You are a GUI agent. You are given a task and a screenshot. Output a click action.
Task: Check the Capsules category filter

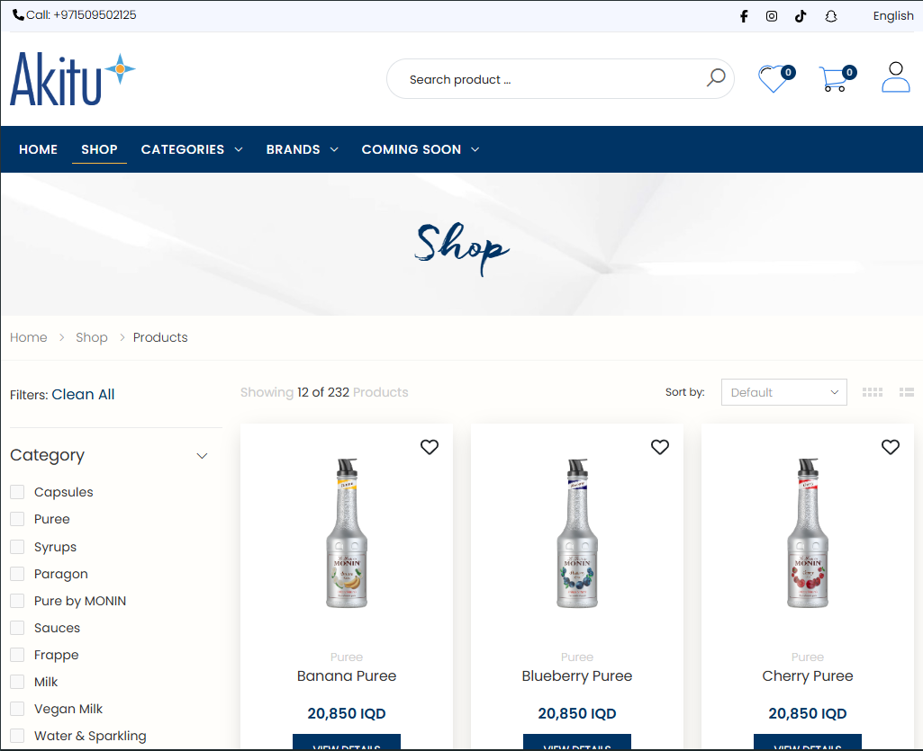click(x=17, y=492)
